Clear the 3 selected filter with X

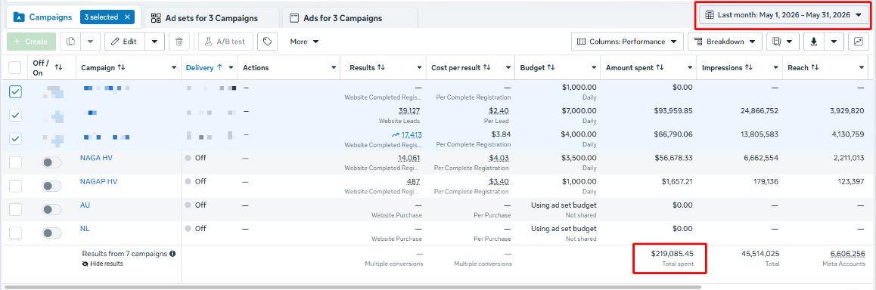coord(127,17)
